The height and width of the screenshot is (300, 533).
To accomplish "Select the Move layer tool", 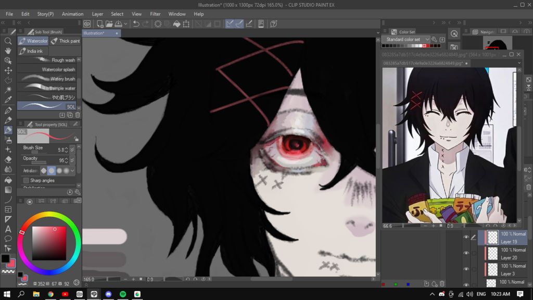I will pos(8,70).
